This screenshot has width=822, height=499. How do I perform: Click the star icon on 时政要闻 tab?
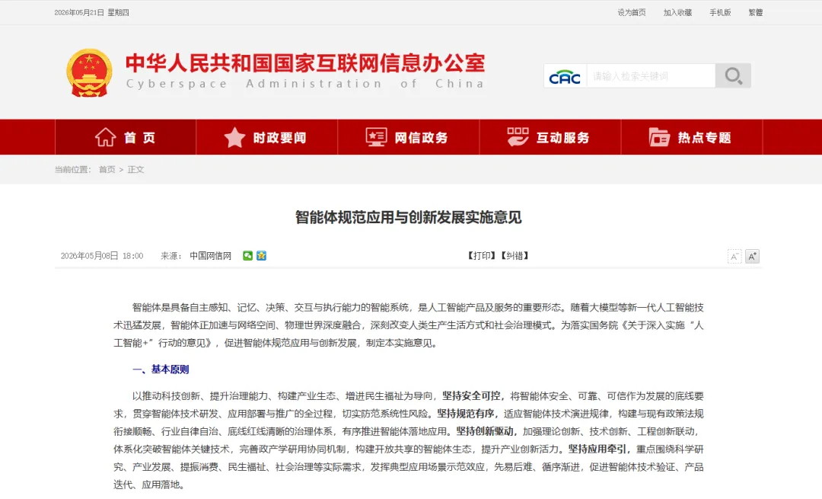[x=234, y=137]
